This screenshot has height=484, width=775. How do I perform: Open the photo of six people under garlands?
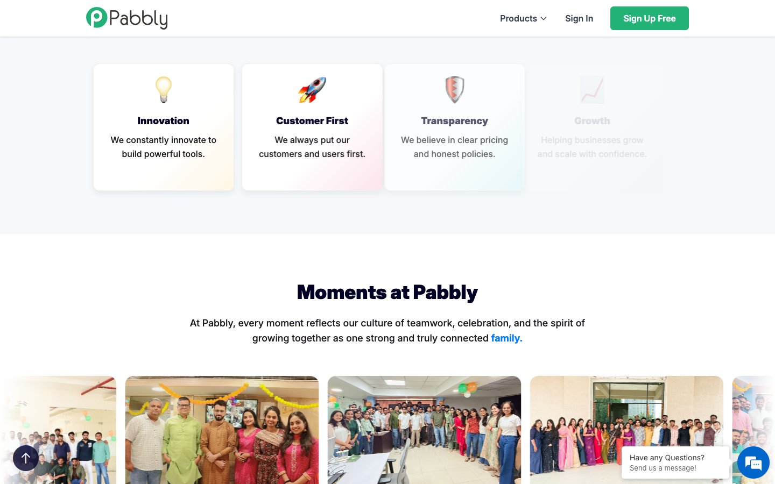coord(222,430)
